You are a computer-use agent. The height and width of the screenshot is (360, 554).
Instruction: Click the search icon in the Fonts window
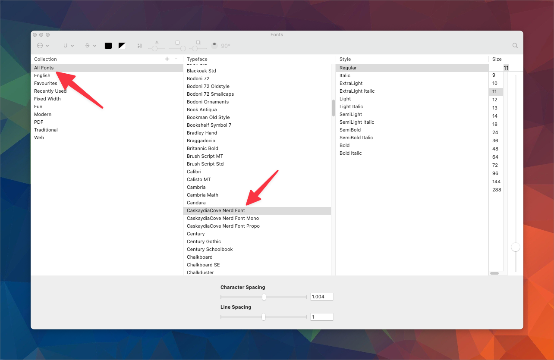515,45
